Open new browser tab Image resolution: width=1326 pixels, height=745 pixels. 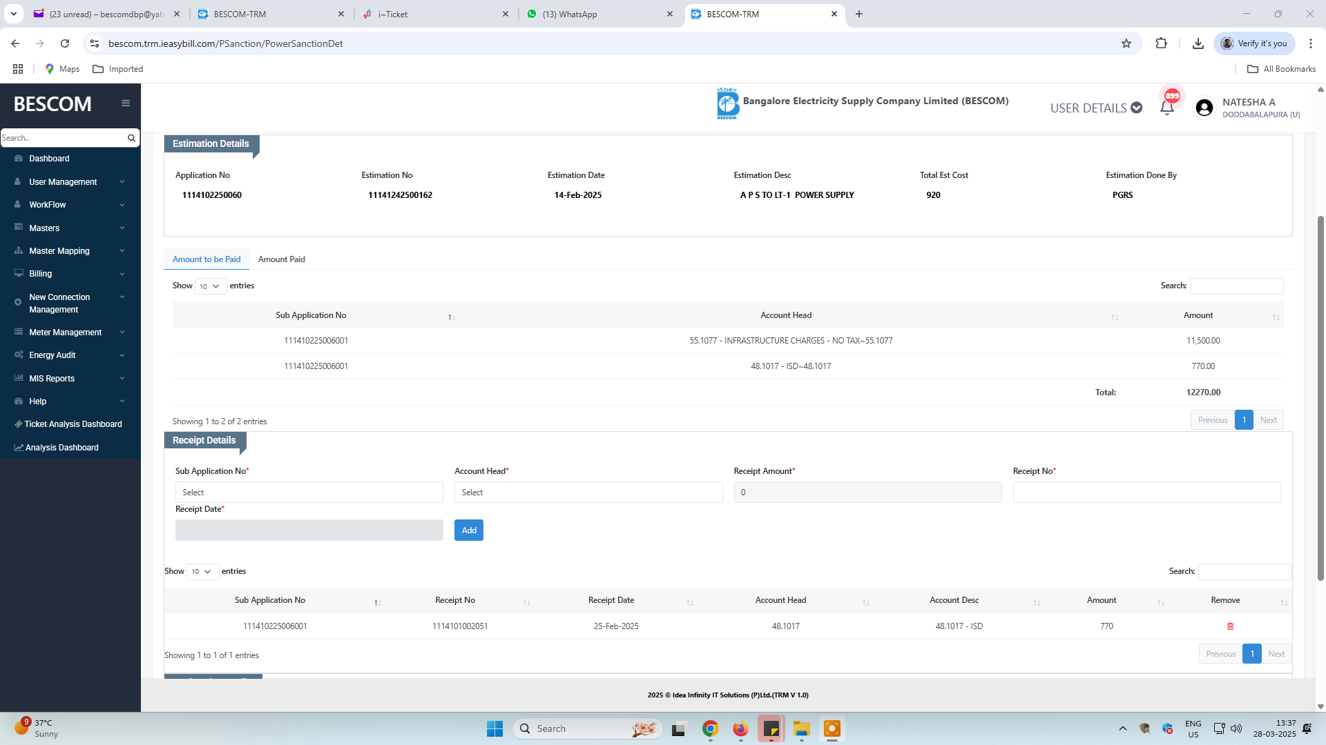(x=859, y=14)
